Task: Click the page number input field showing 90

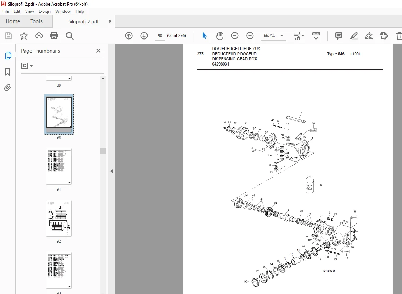Action: click(160, 36)
